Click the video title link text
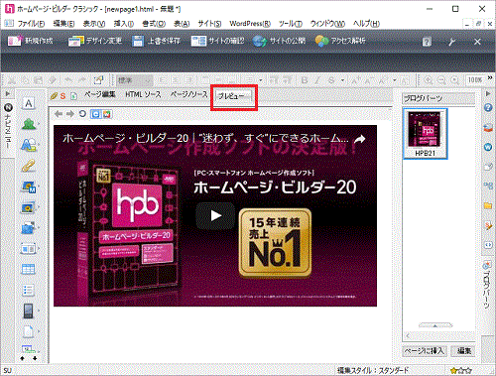 pos(205,138)
